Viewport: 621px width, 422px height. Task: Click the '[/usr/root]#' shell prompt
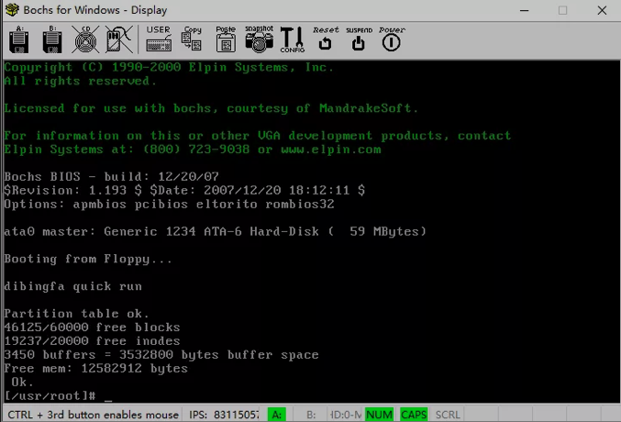pos(50,395)
